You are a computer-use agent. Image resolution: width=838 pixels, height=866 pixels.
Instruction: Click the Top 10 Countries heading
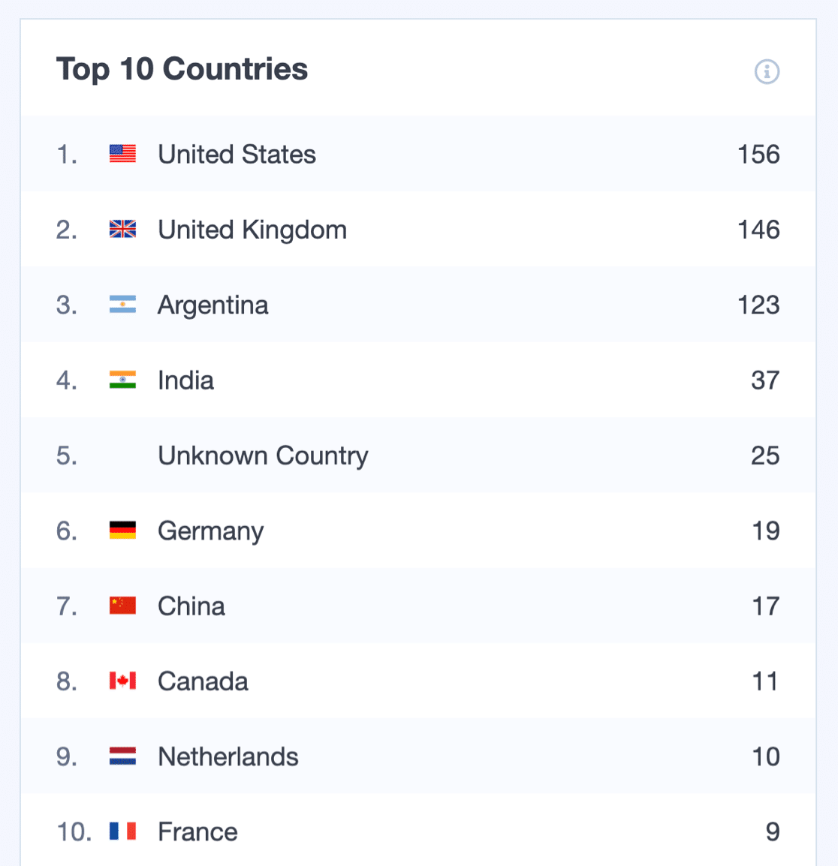click(182, 70)
